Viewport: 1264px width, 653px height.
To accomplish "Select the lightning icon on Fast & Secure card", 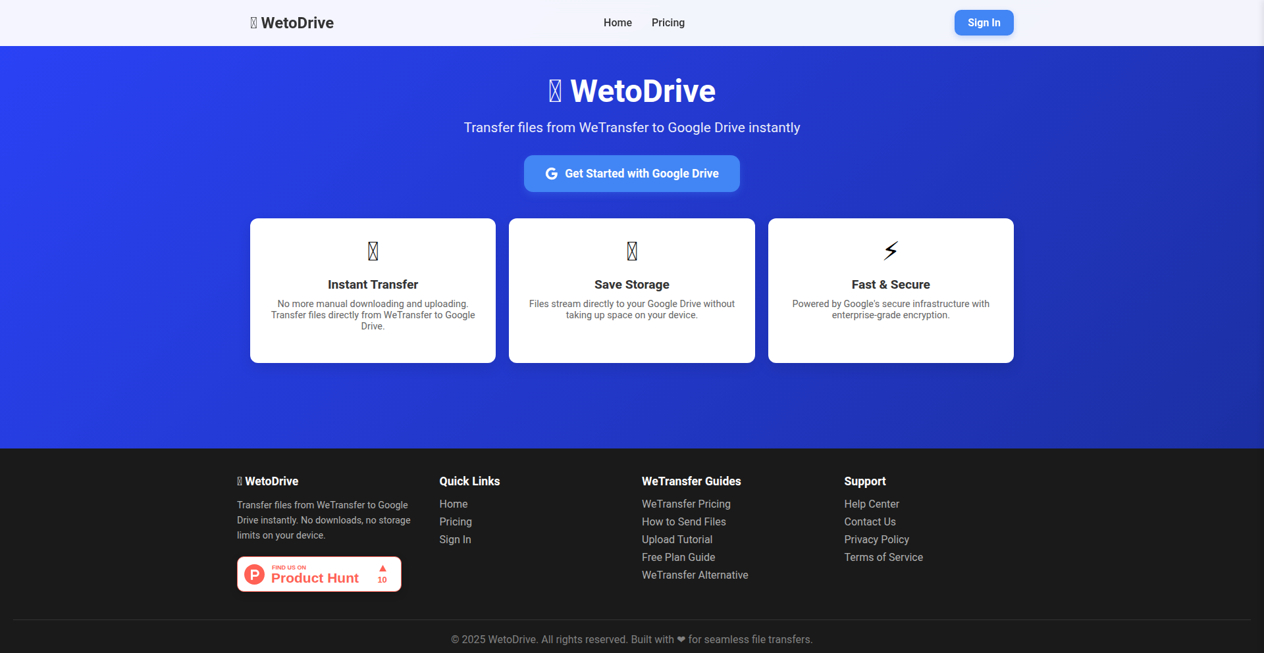I will [890, 251].
